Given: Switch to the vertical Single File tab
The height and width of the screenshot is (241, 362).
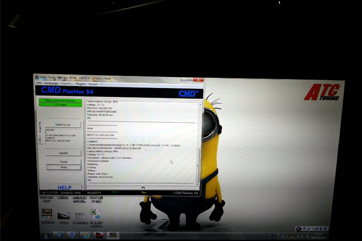Looking at the screenshot, I should point(40,127).
